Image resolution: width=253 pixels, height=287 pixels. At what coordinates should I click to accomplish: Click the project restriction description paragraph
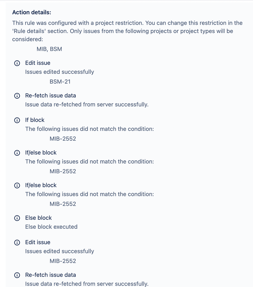click(127, 31)
